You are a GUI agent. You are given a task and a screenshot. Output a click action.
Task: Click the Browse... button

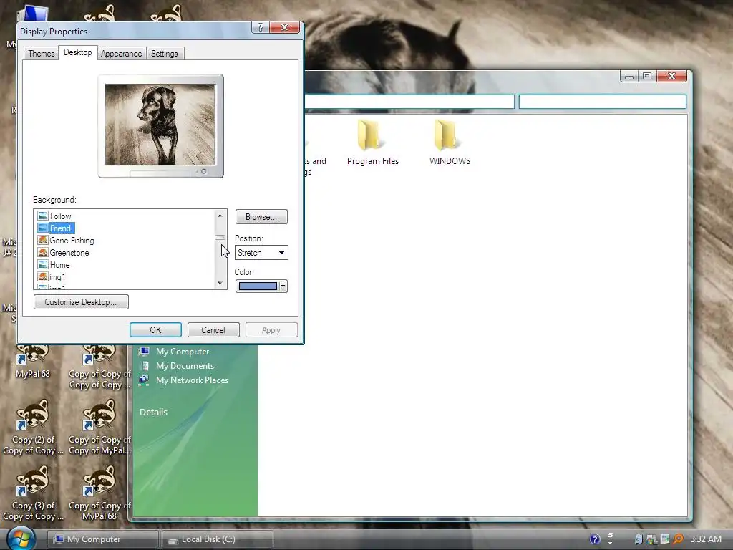(x=261, y=216)
